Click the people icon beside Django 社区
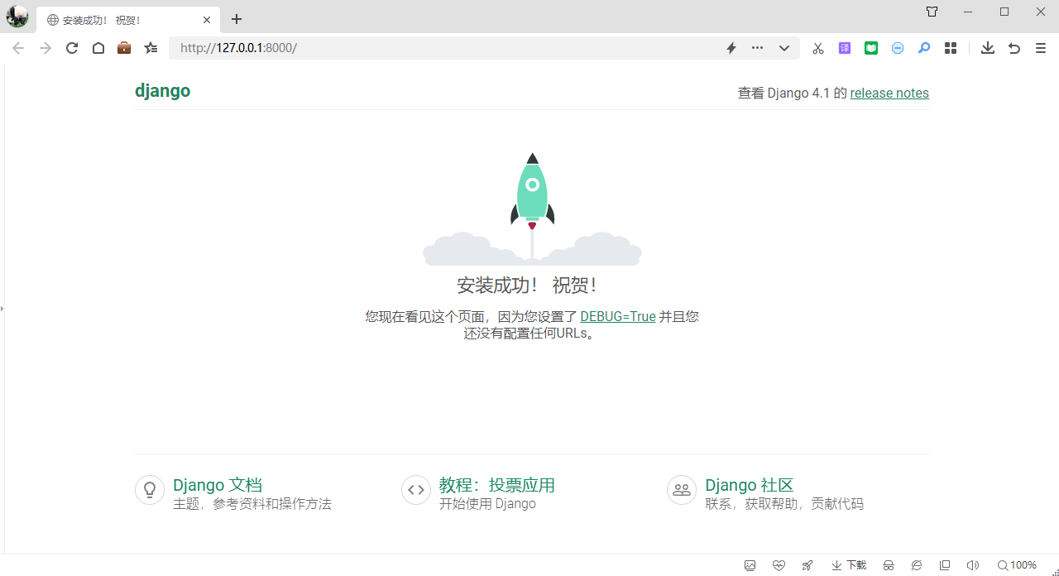Screen dimensions: 1059x576 tap(682, 489)
